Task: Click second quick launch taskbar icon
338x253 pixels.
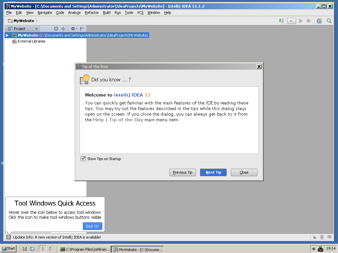Action: pyautogui.click(x=32, y=249)
